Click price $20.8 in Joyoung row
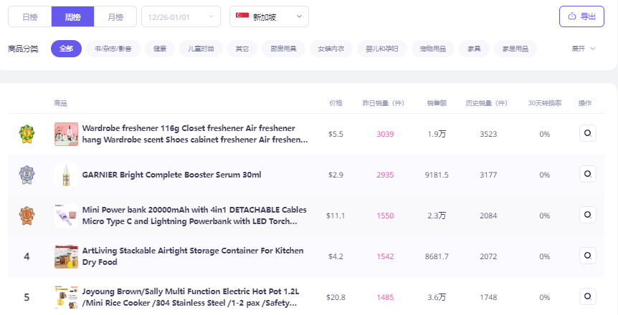The image size is (618, 315). [336, 297]
